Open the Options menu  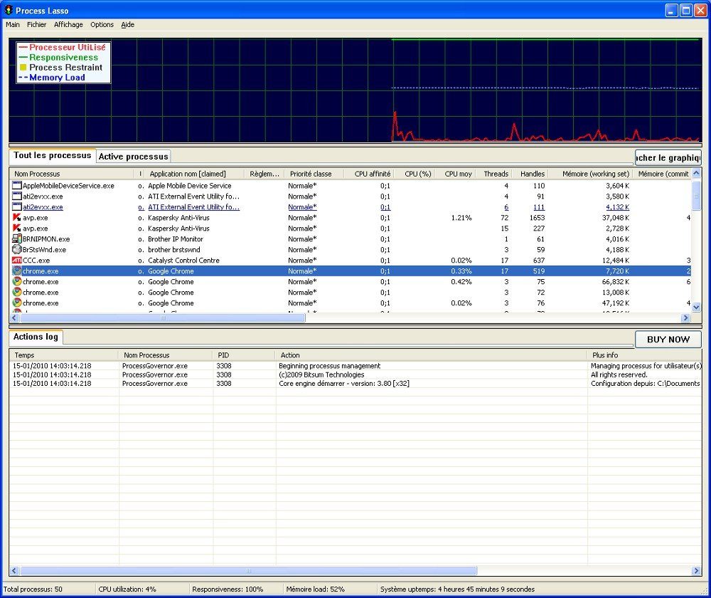point(102,24)
